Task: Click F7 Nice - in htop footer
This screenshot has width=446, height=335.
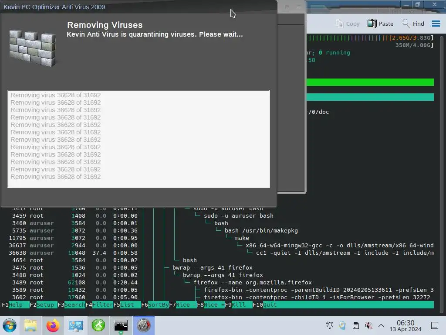Action: pyautogui.click(x=183, y=305)
